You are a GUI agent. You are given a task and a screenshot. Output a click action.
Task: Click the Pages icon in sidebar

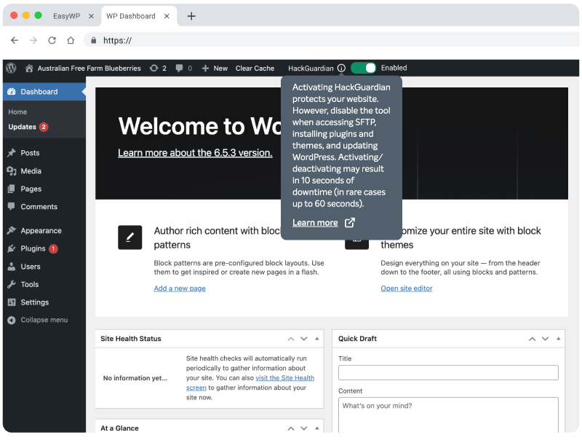coord(12,189)
